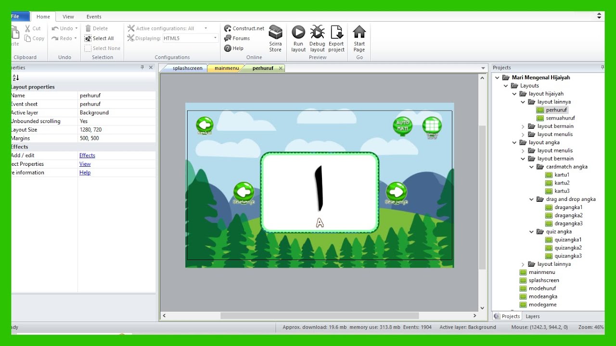Click the green back arrow in layout
Screen dimensions: 616x346
205,125
